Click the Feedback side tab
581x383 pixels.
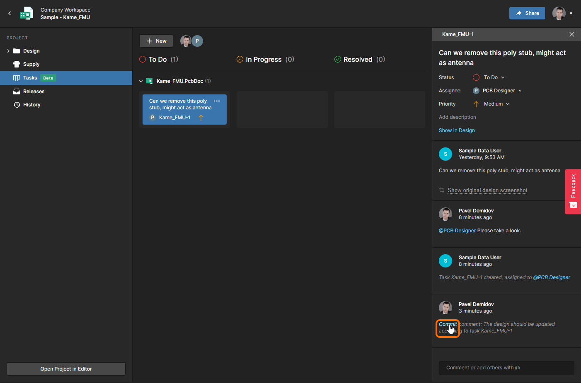(573, 191)
